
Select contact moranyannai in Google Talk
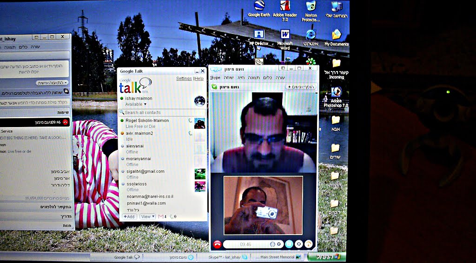pyautogui.click(x=162, y=162)
